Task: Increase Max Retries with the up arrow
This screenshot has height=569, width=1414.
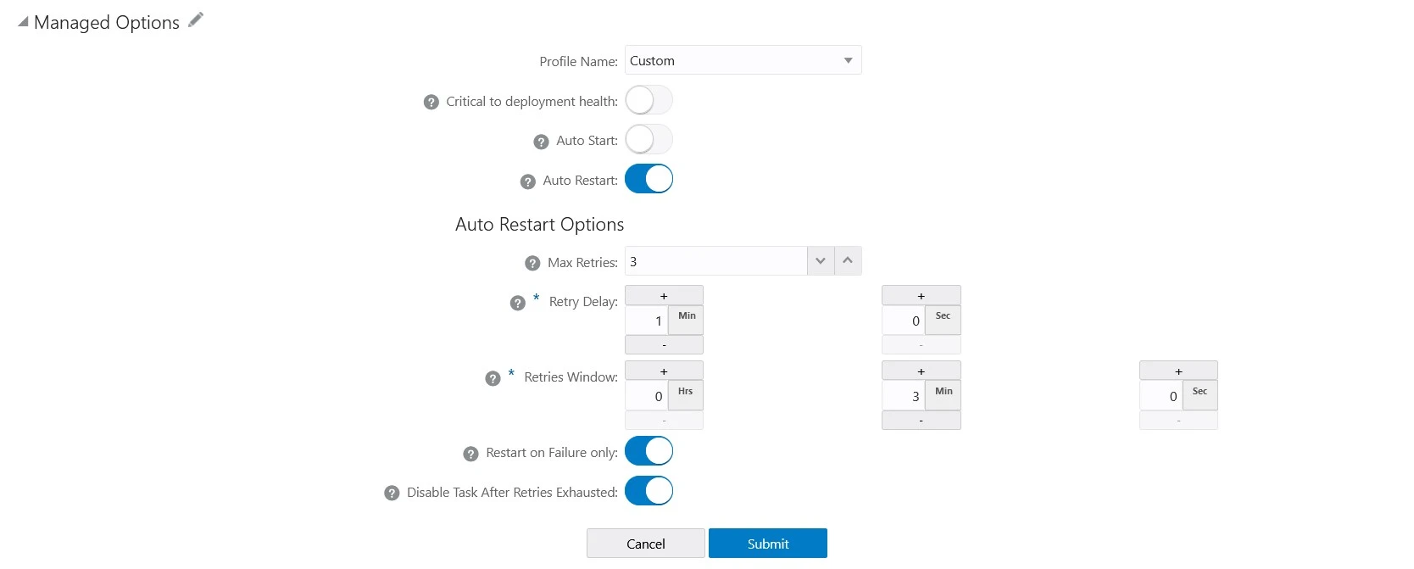Action: (x=848, y=261)
